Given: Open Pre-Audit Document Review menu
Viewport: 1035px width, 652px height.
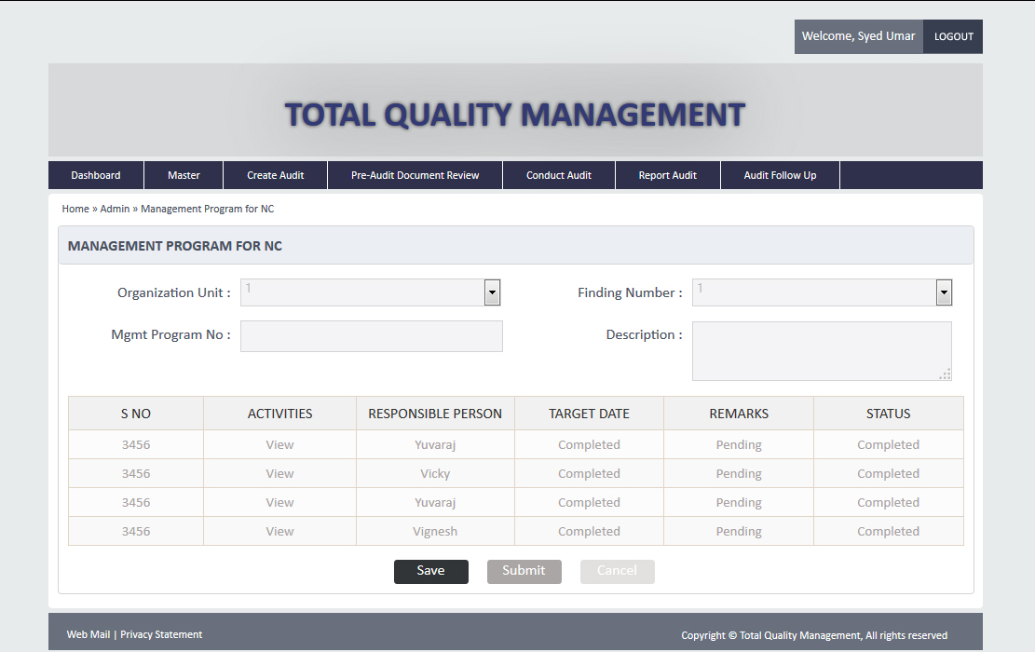Looking at the screenshot, I should point(415,175).
